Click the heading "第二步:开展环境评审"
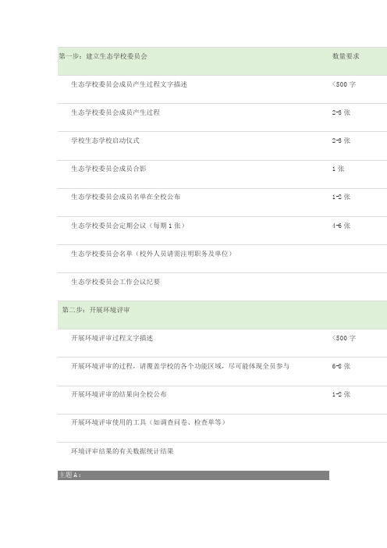This screenshot has height=548, width=387. pyautogui.click(x=96, y=310)
